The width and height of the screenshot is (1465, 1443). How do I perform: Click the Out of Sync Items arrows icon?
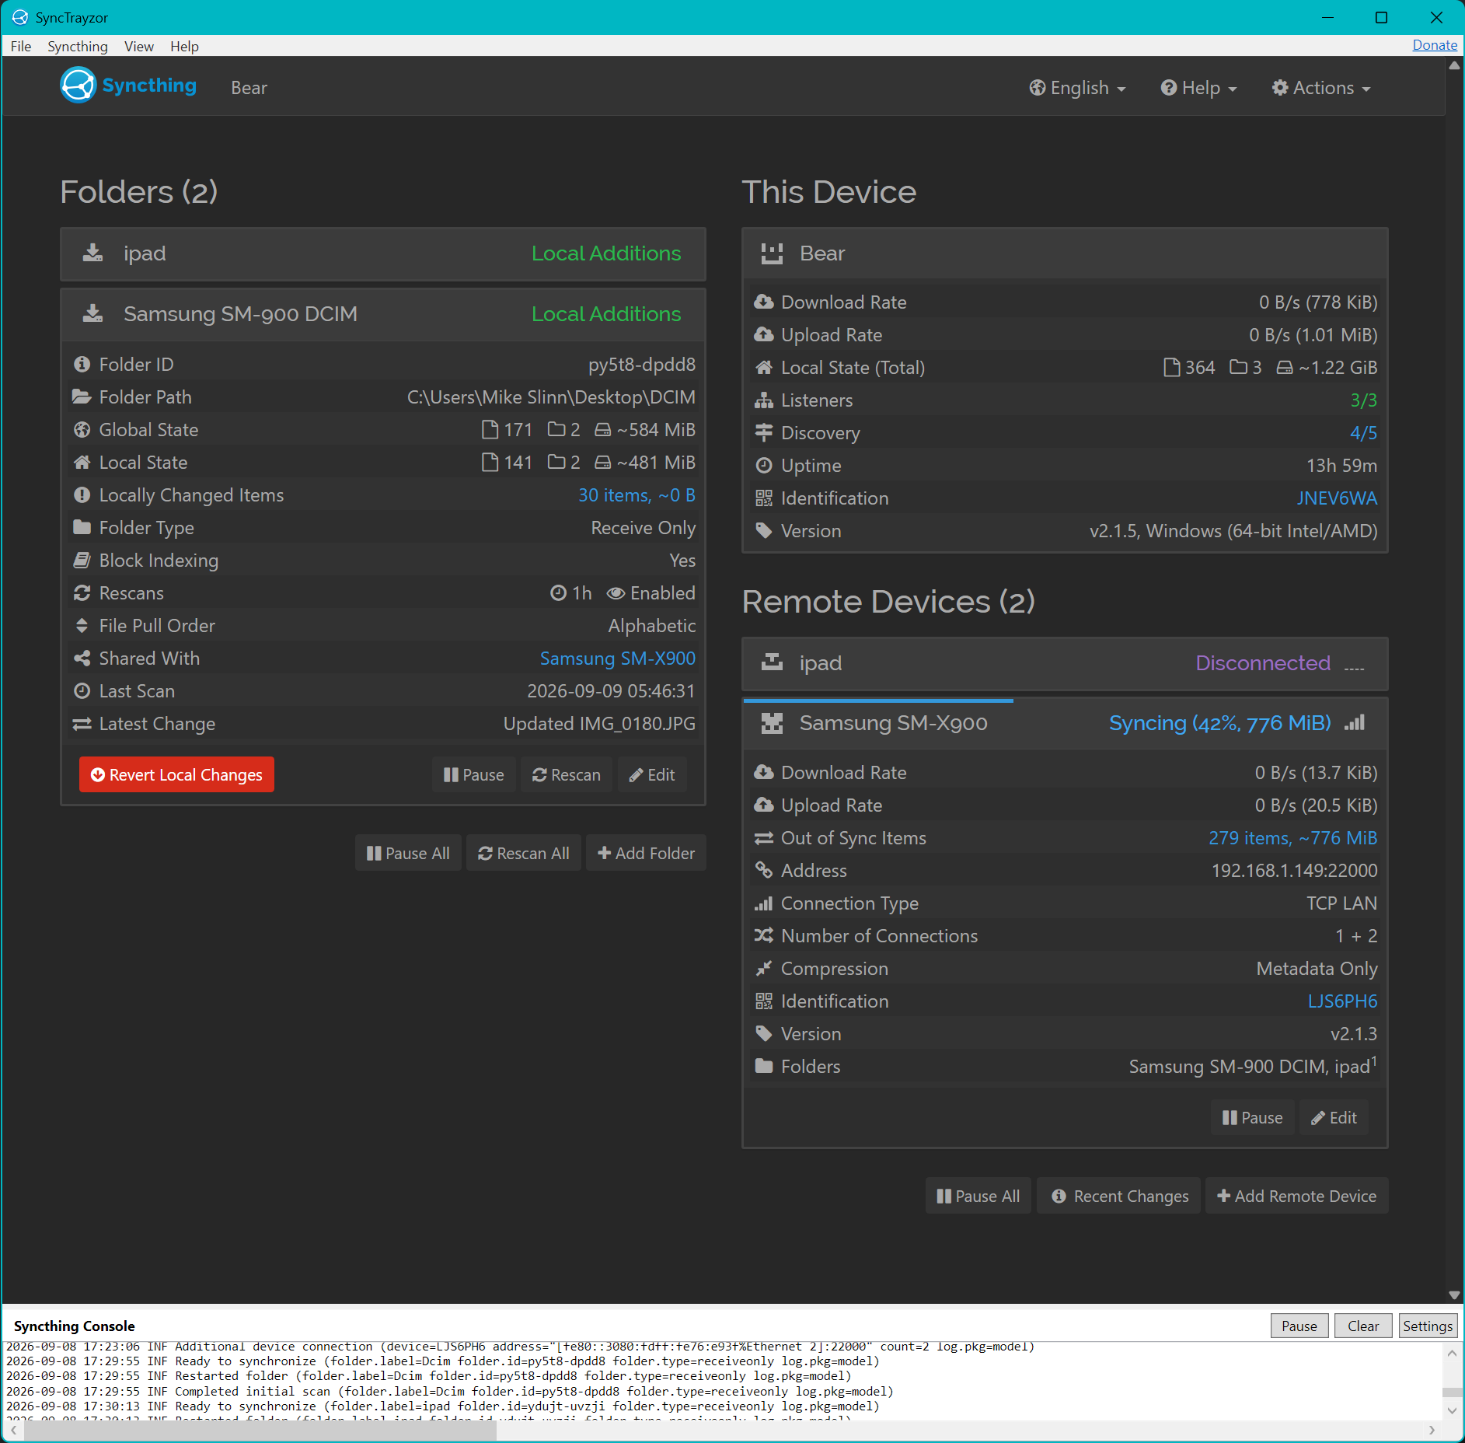tap(764, 838)
